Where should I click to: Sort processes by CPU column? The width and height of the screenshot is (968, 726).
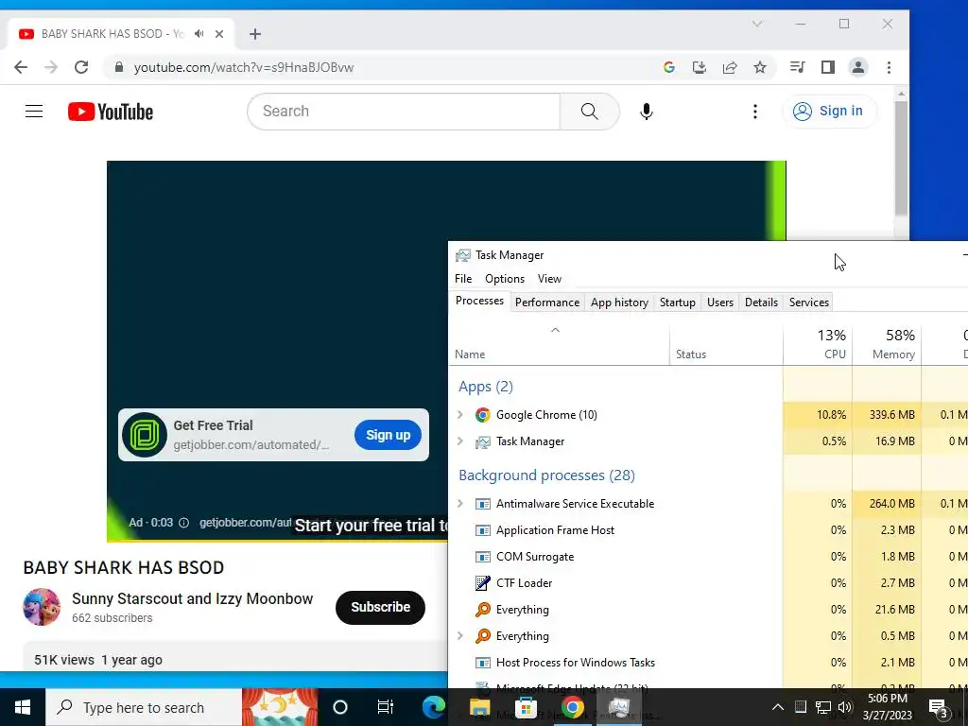point(818,344)
